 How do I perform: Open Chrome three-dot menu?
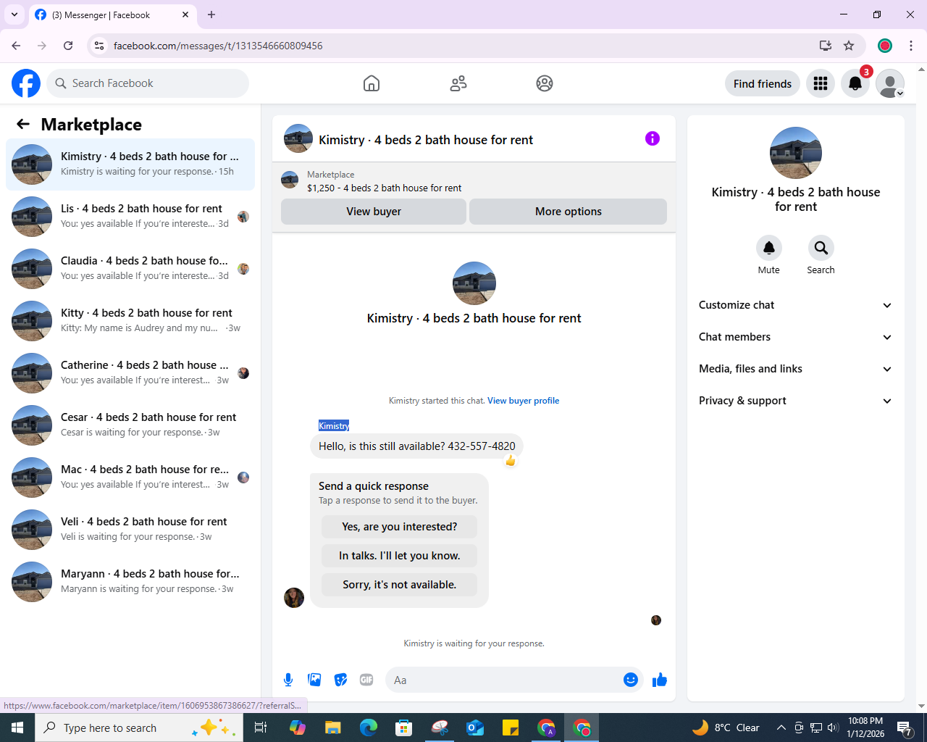[x=911, y=46]
